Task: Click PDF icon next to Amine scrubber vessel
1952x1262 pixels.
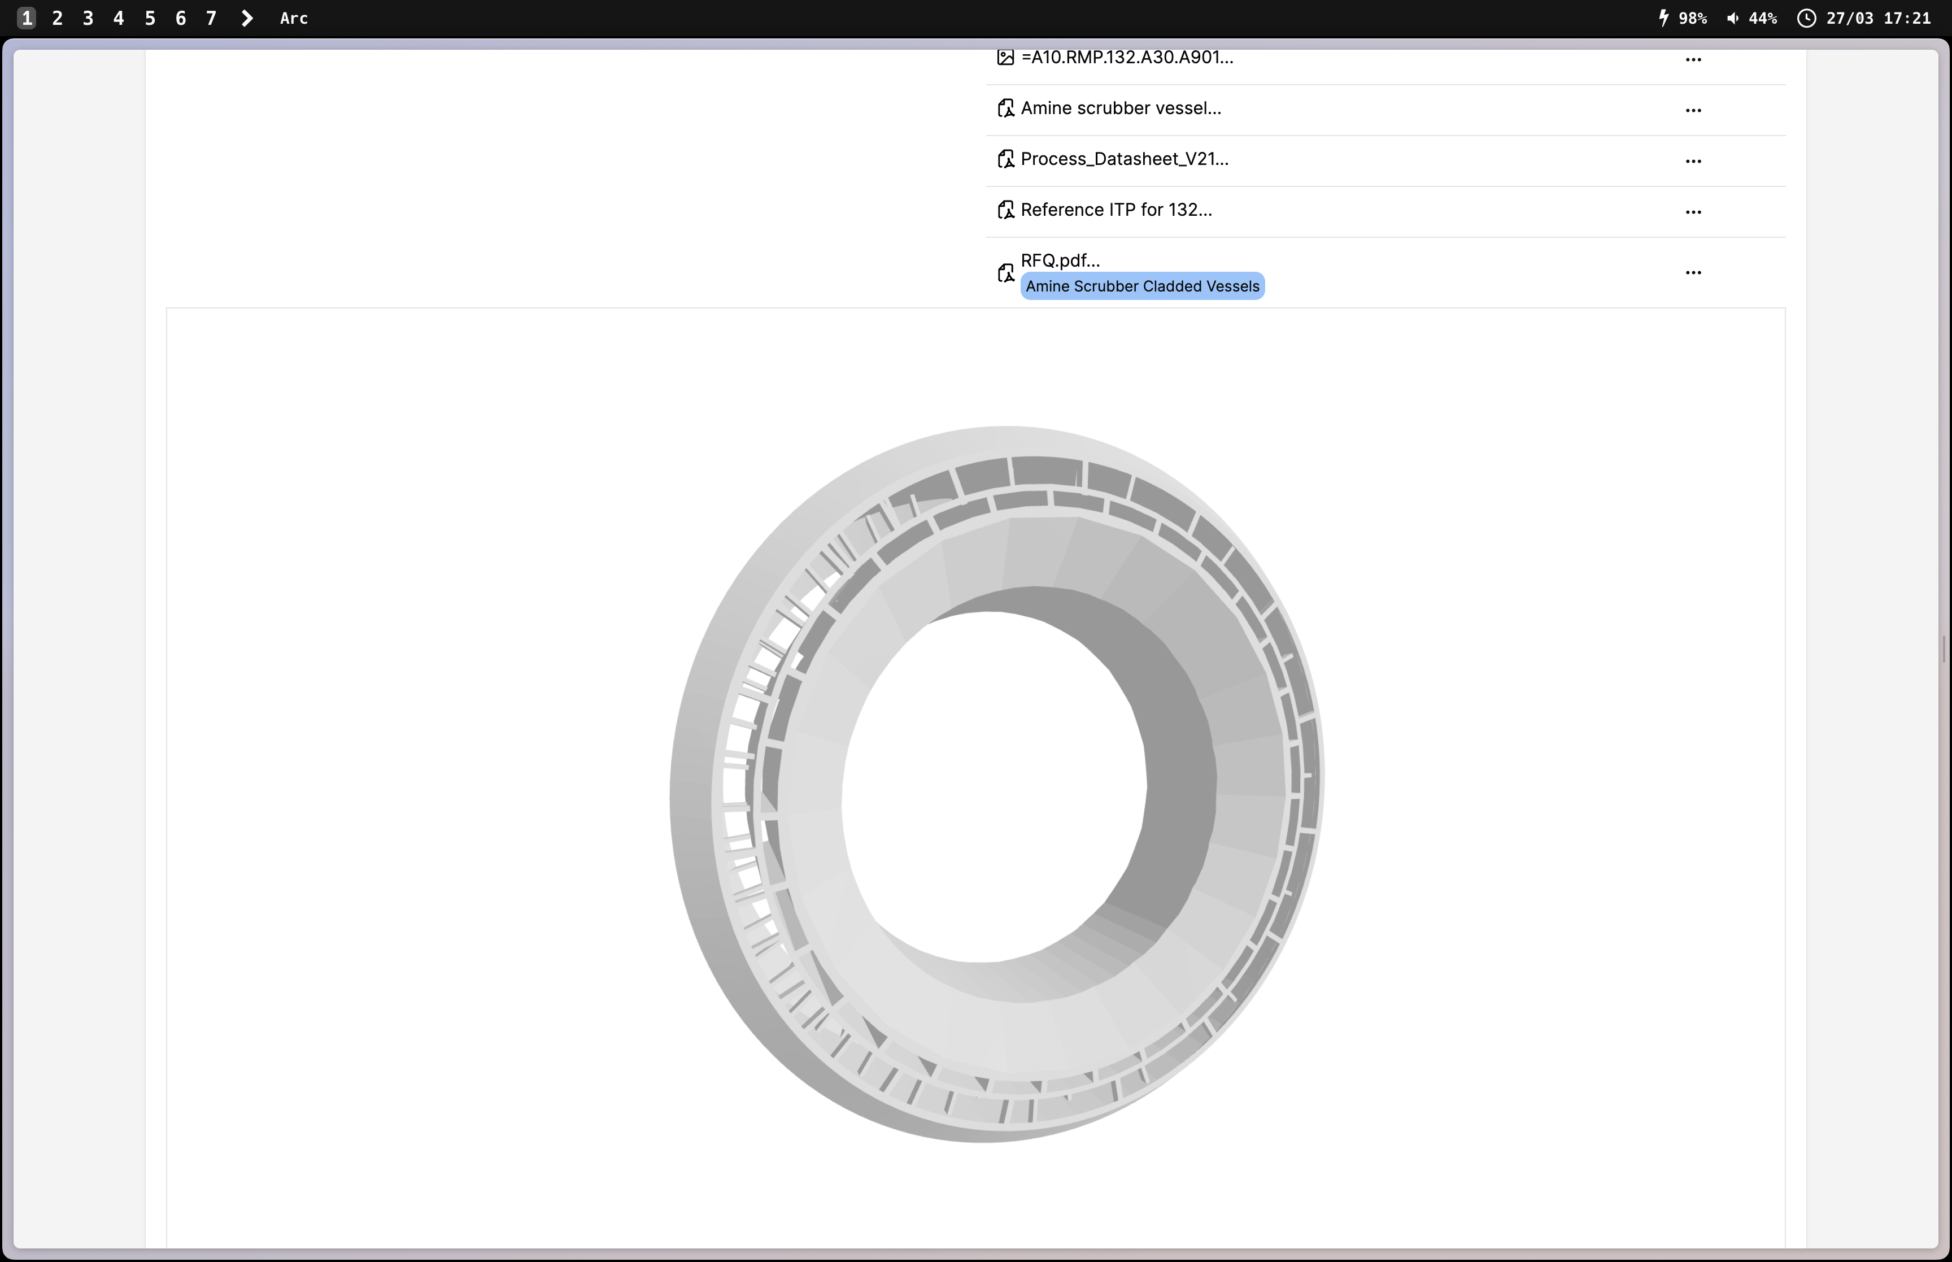Action: (1005, 108)
